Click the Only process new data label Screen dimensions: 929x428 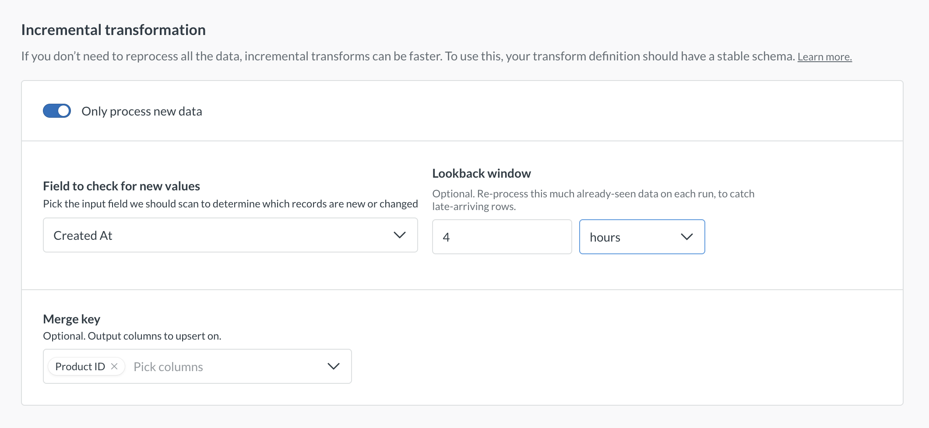(142, 111)
